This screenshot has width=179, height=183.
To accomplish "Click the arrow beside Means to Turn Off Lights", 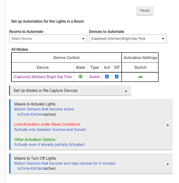I will pos(168,164).
